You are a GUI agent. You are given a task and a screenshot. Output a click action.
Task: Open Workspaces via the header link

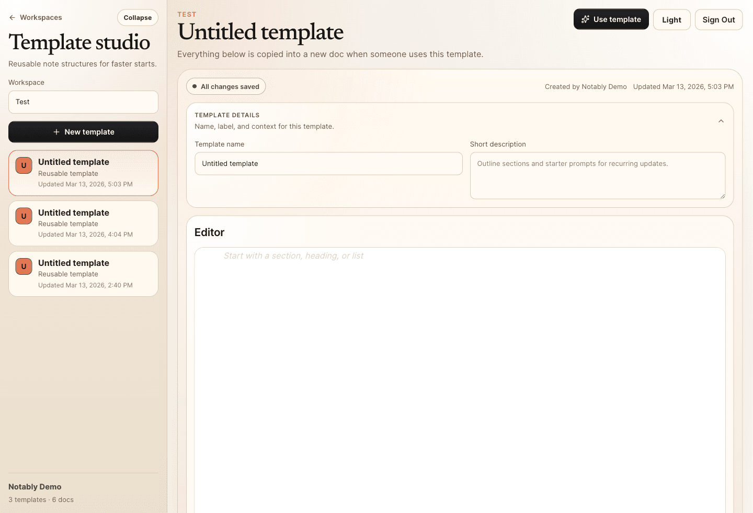[40, 17]
